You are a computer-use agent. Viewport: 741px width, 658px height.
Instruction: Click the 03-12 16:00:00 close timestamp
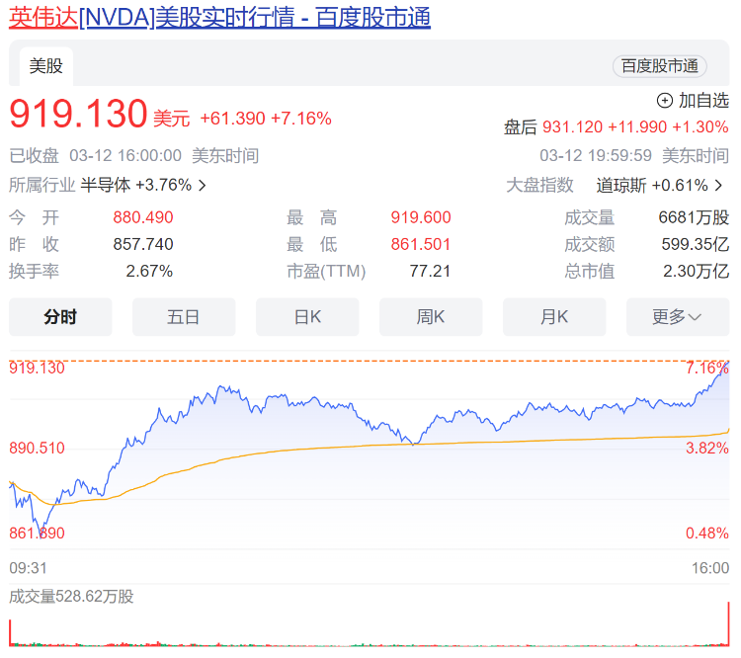click(x=125, y=155)
